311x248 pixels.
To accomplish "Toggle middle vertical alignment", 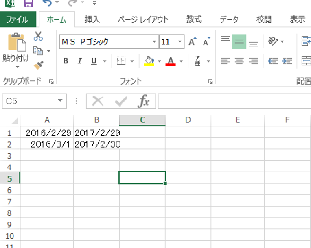I will tap(239, 41).
